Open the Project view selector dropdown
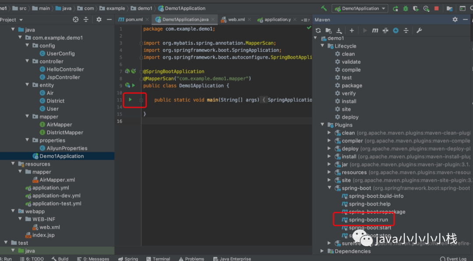 11,20
